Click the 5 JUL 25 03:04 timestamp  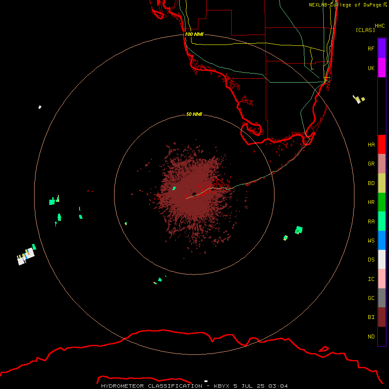(x=261, y=386)
